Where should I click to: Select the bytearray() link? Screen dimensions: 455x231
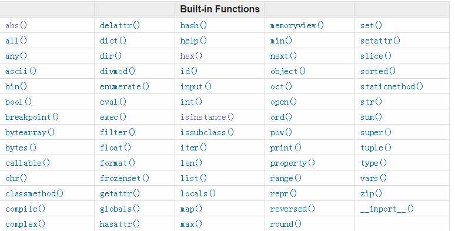[30, 133]
